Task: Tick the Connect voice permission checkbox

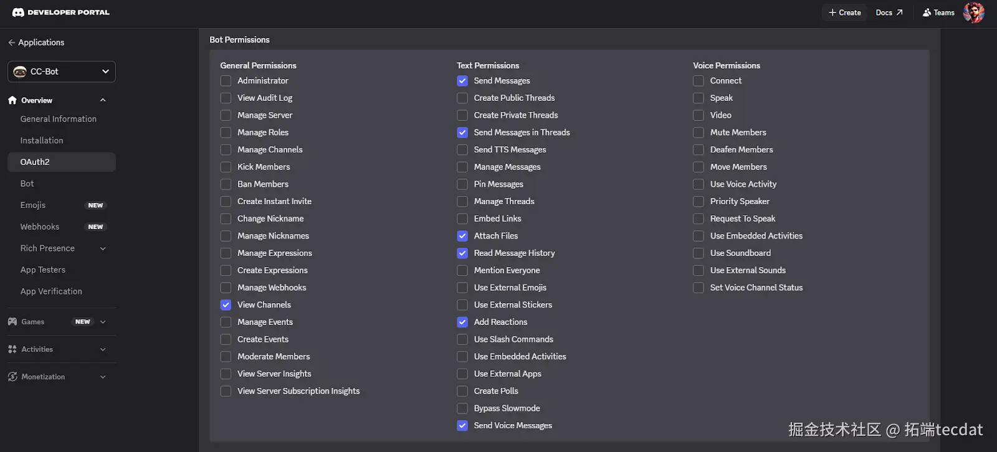Action: (699, 81)
